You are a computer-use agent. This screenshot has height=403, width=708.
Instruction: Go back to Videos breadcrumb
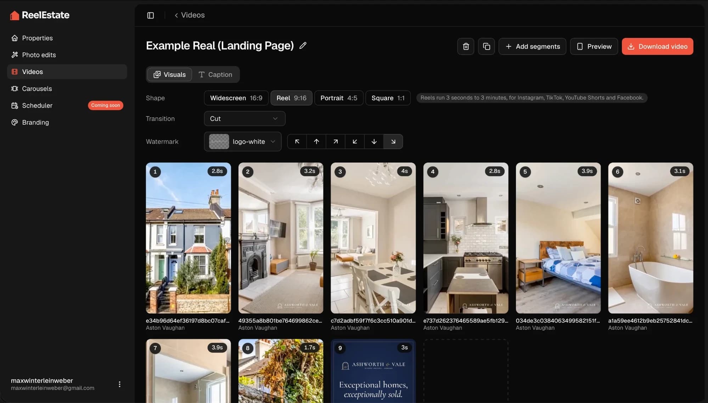(x=190, y=15)
